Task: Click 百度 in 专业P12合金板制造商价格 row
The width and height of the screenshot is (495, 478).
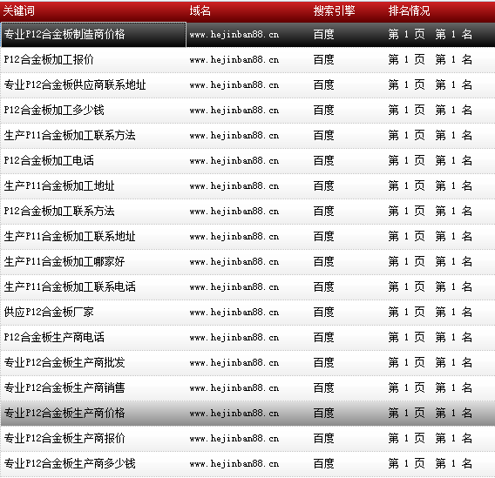Action: tap(323, 34)
